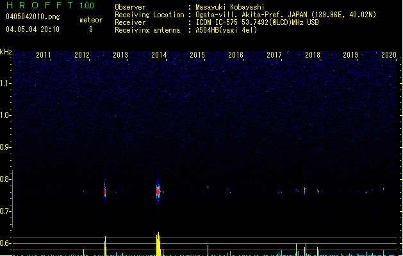Click the kHz axis unit label
The image size is (403, 256).
[x=6, y=52]
